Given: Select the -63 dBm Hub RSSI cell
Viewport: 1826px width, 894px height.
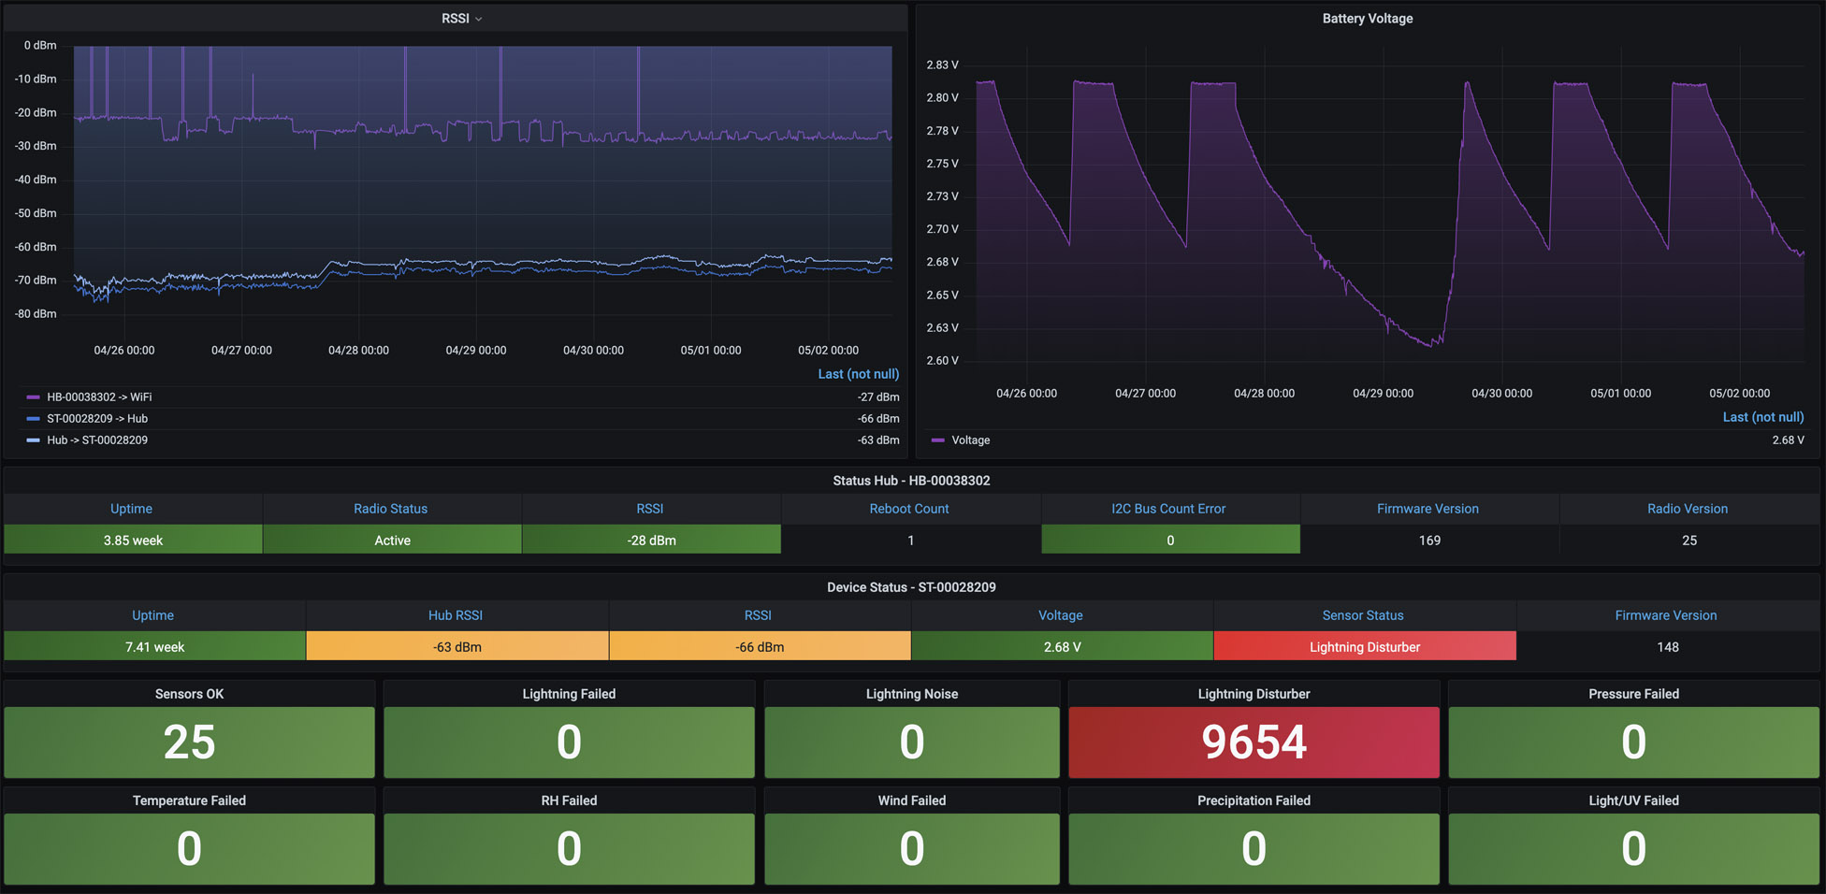Looking at the screenshot, I should (456, 646).
